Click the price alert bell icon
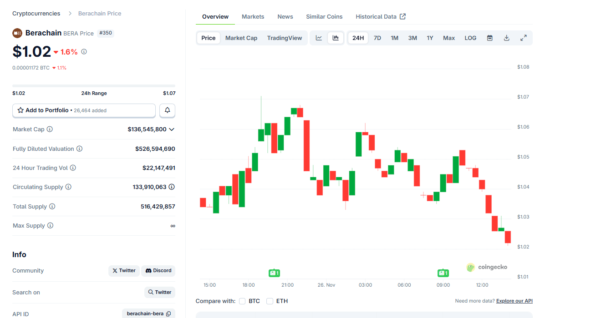This screenshot has height=318, width=591. [167, 110]
